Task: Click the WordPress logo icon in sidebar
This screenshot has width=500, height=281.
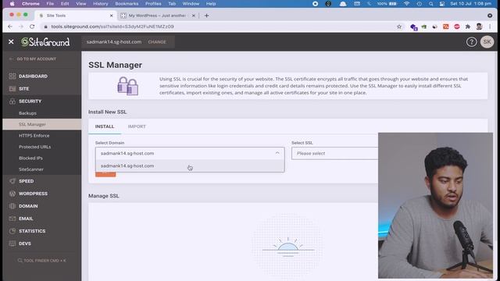Action: (12, 194)
